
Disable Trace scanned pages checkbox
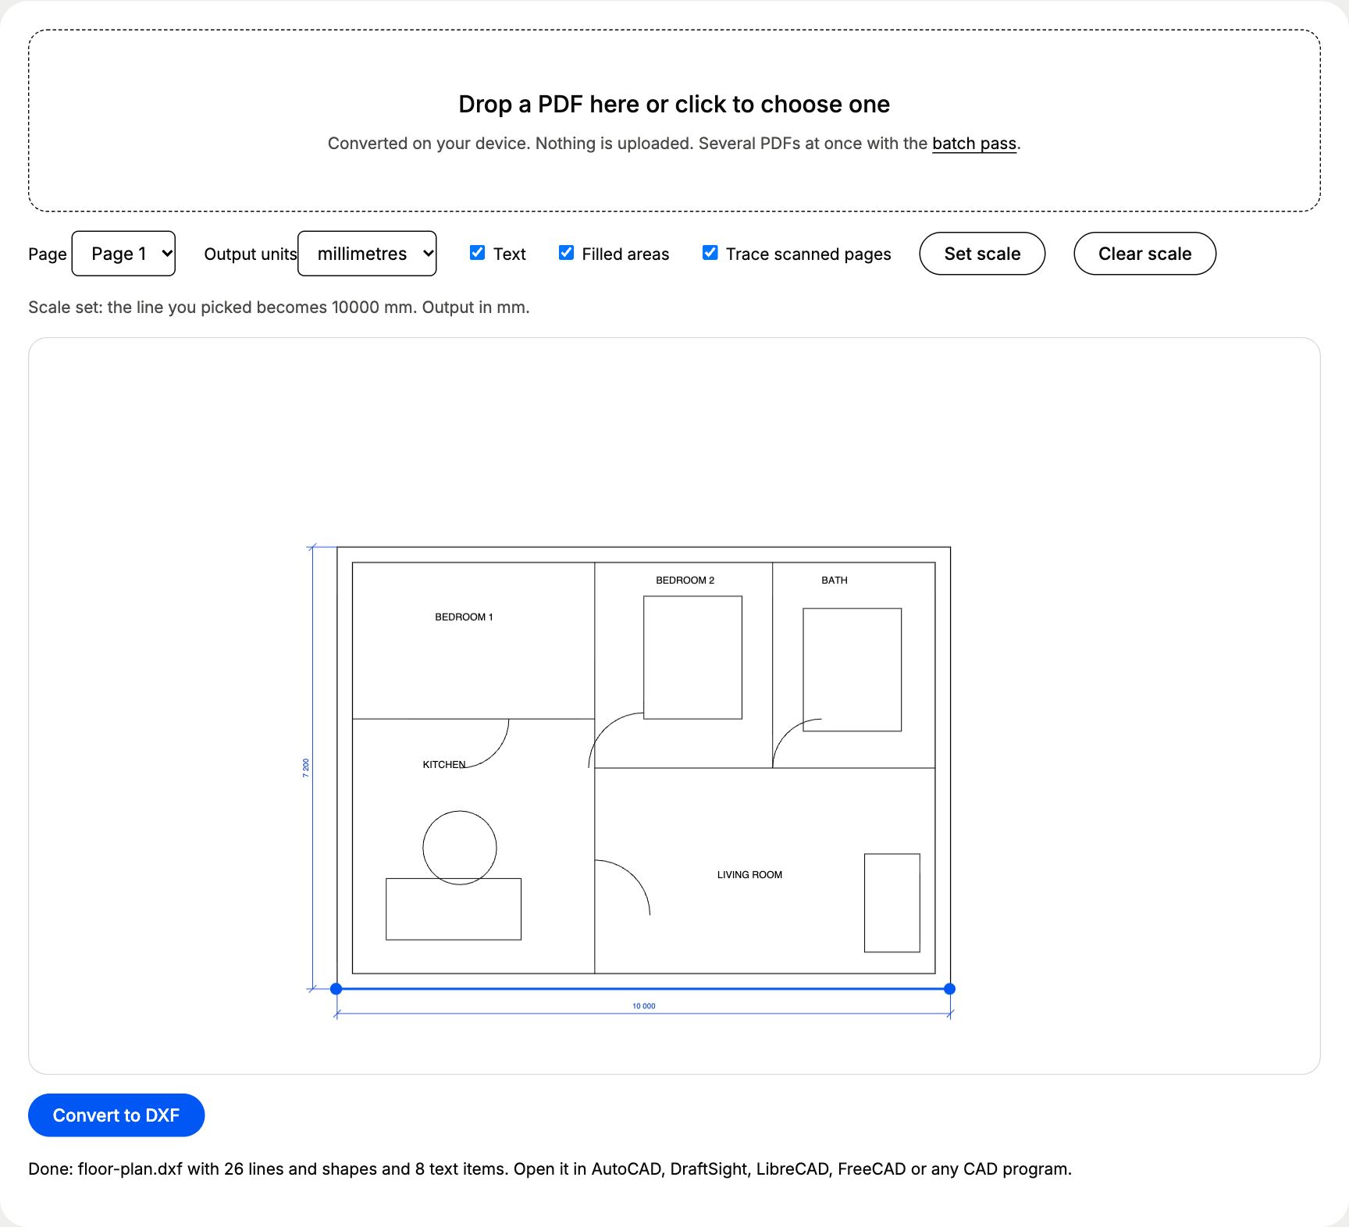tap(710, 253)
